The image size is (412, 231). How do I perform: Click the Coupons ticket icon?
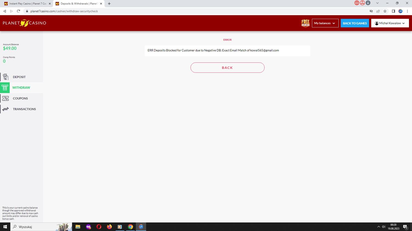pos(5,98)
